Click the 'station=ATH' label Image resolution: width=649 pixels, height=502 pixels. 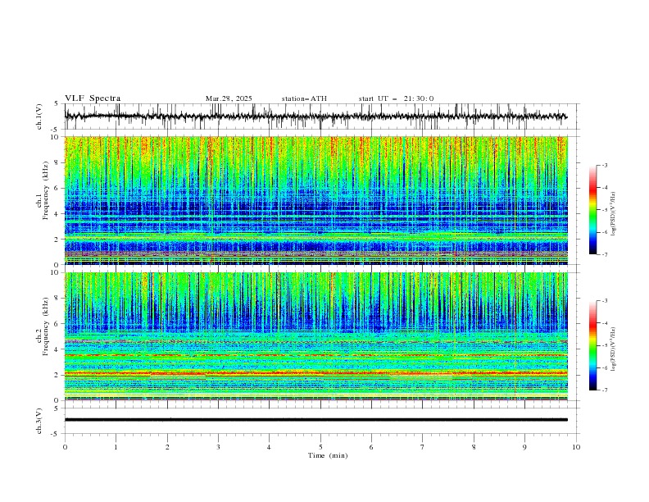pos(304,98)
